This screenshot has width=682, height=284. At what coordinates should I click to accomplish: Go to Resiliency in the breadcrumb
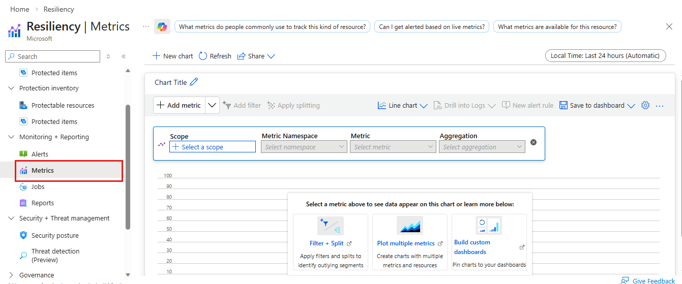[x=59, y=9]
